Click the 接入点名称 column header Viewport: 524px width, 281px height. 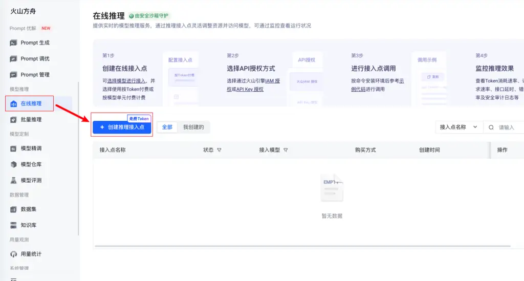coord(113,150)
